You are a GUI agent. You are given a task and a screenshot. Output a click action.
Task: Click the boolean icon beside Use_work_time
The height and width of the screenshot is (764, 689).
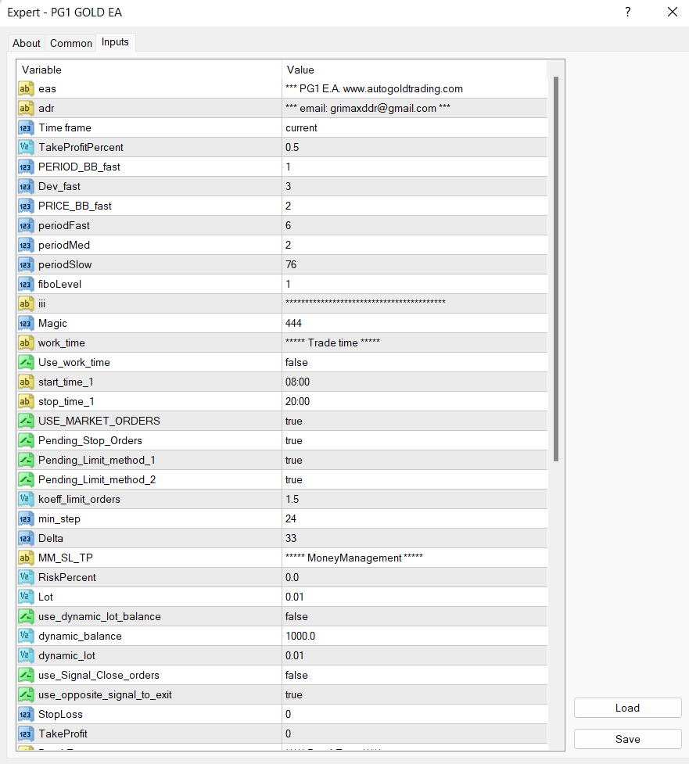pyautogui.click(x=26, y=362)
